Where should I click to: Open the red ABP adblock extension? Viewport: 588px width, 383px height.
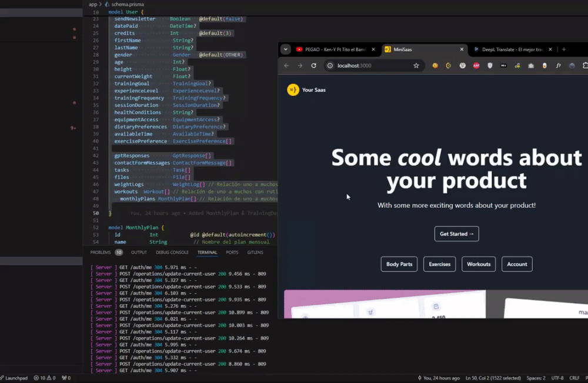(x=476, y=66)
